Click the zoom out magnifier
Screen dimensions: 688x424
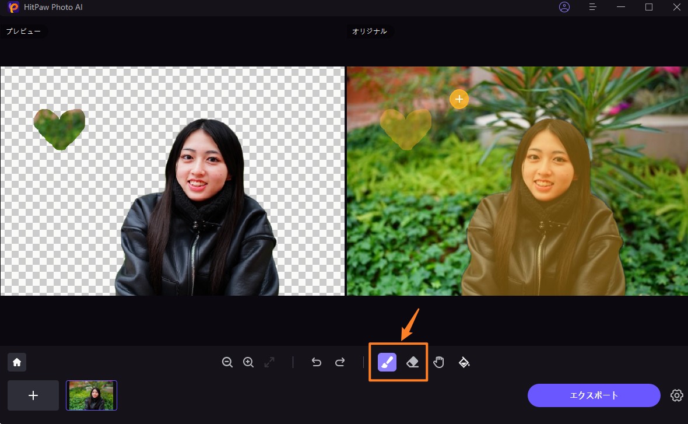[227, 362]
